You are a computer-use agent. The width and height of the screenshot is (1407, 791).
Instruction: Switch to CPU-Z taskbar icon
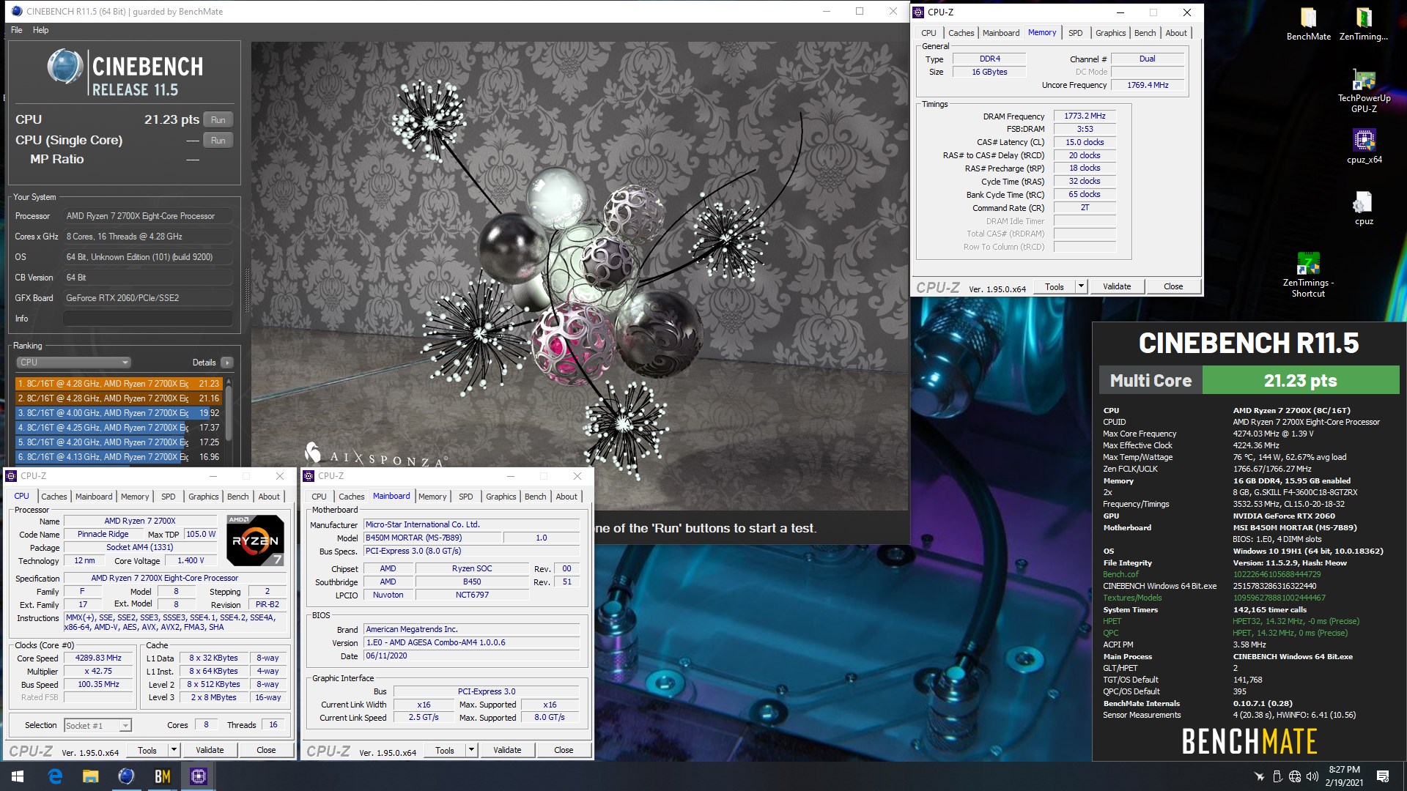point(198,776)
